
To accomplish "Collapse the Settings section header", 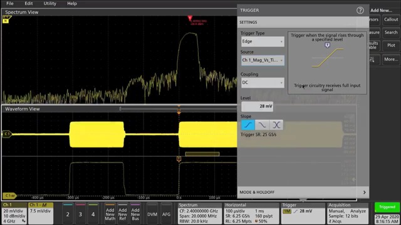I will pos(303,22).
